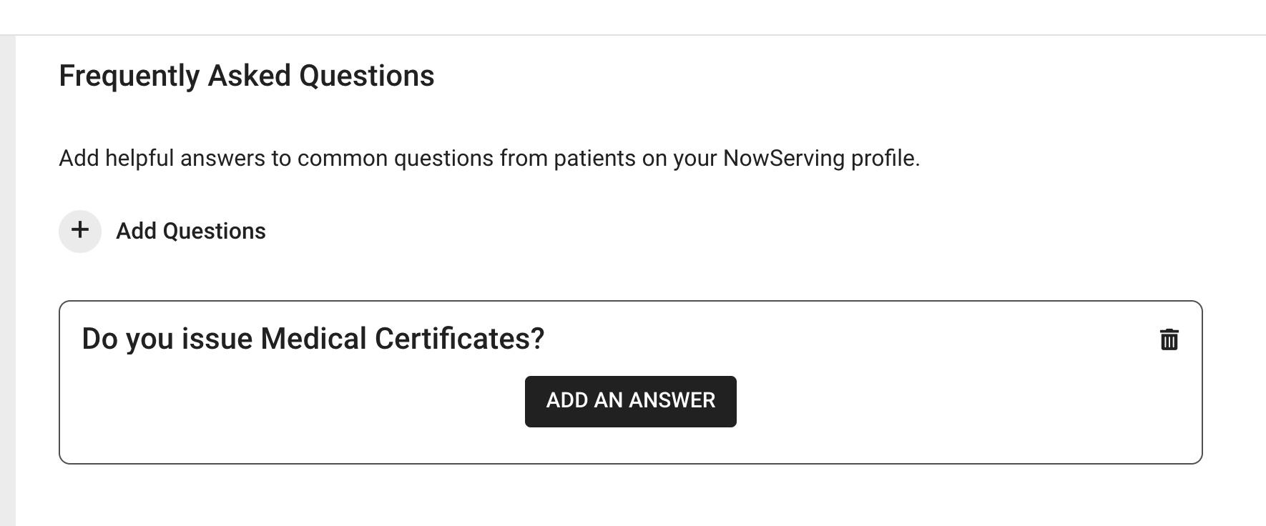Screen dimensions: 1266x526
Task: Click the helper text about patients' common questions
Action: click(x=489, y=158)
